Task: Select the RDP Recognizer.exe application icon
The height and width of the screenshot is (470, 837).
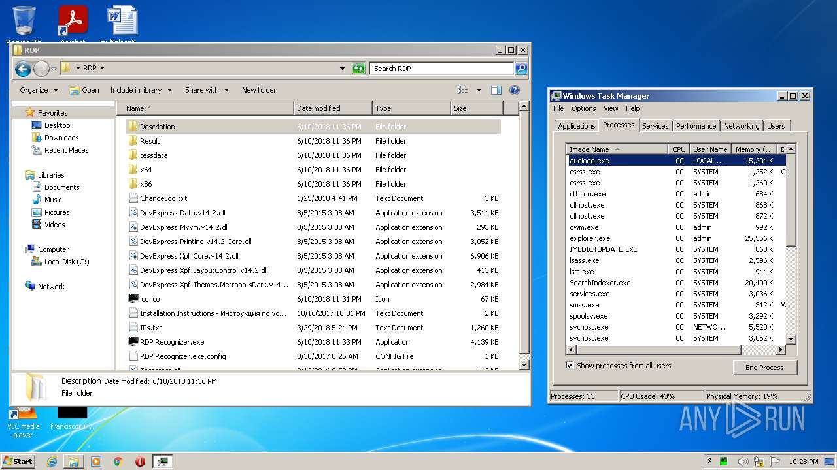Action: pos(133,342)
